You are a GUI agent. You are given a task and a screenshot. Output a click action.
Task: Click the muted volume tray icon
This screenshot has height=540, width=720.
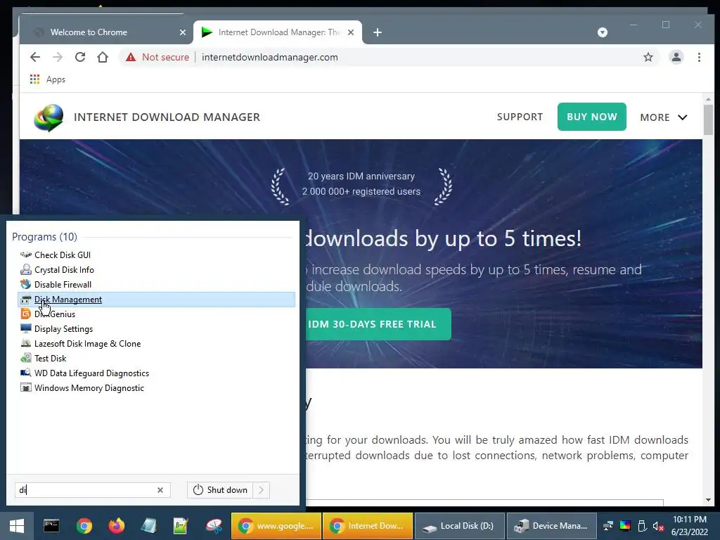click(658, 526)
